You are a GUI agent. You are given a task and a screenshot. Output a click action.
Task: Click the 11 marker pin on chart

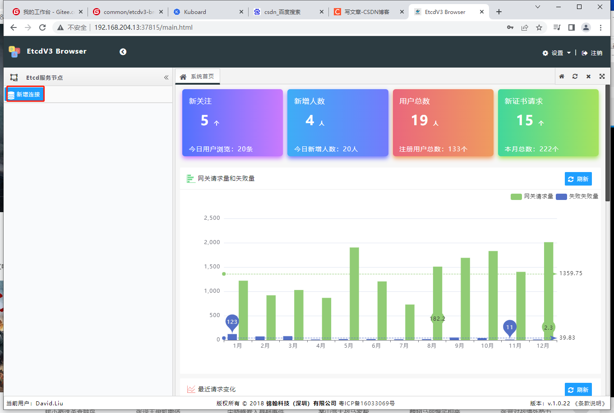point(509,328)
